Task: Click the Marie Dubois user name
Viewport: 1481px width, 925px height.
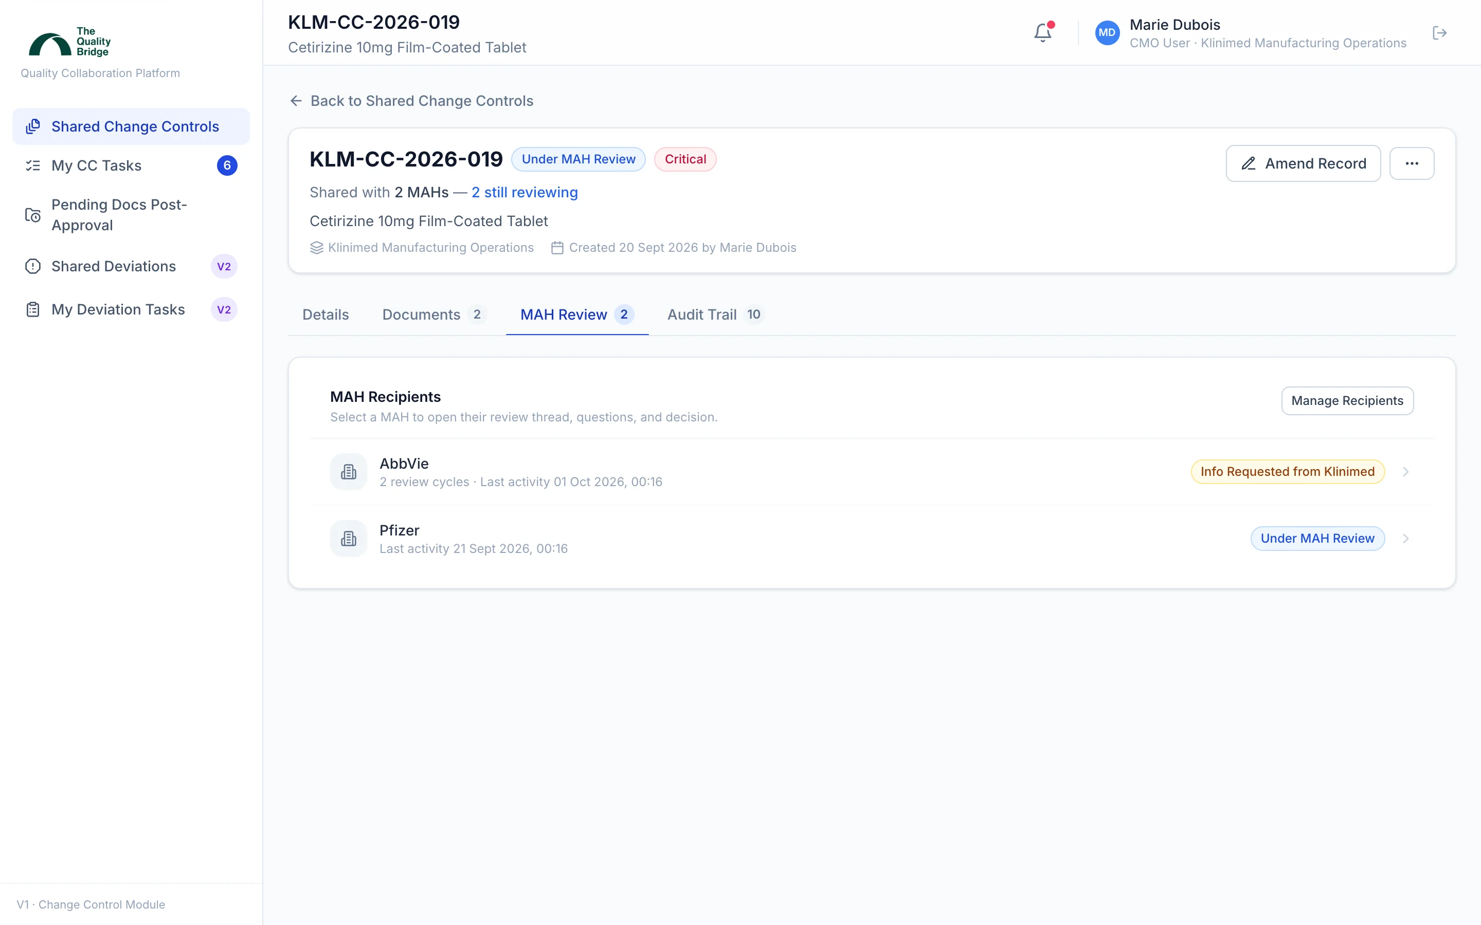Action: point(1175,25)
